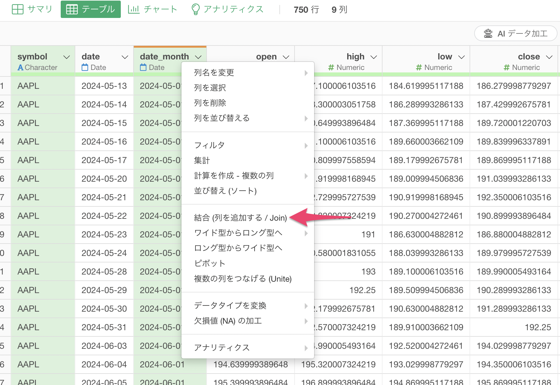Viewport: 560px width, 385px height.
Task: Click the summary grid icon beside サマリ
Action: pos(18,9)
